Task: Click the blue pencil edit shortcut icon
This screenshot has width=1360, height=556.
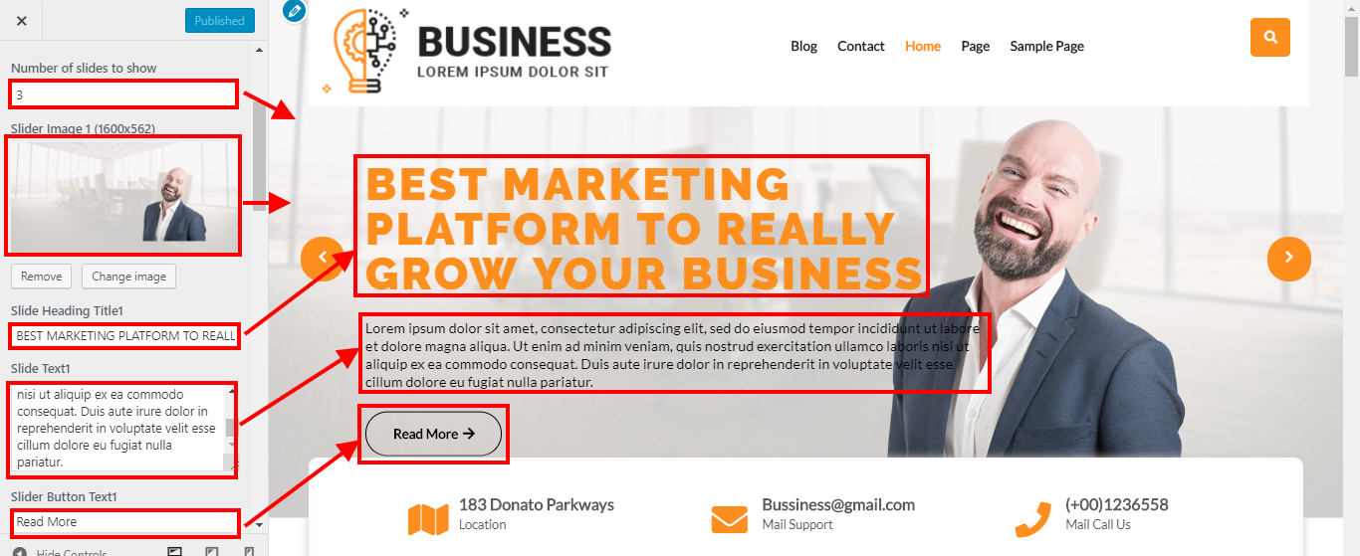Action: point(294,11)
